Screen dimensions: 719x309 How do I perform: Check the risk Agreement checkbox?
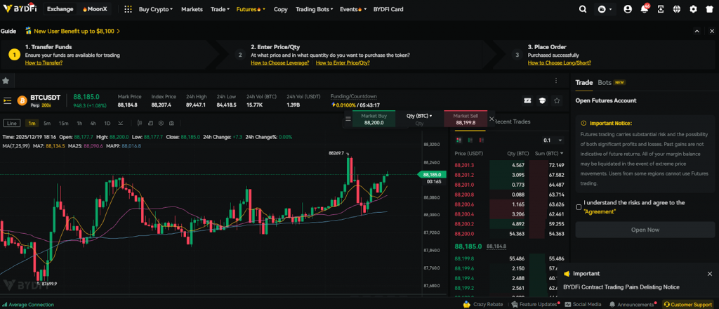click(579, 207)
